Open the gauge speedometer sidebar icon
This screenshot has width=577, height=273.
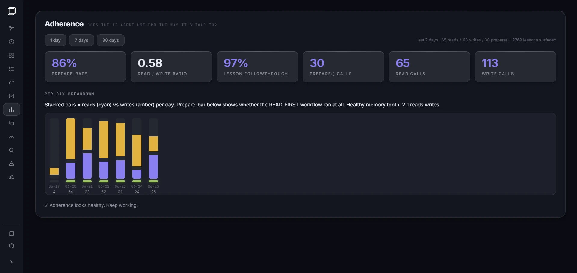click(11, 136)
